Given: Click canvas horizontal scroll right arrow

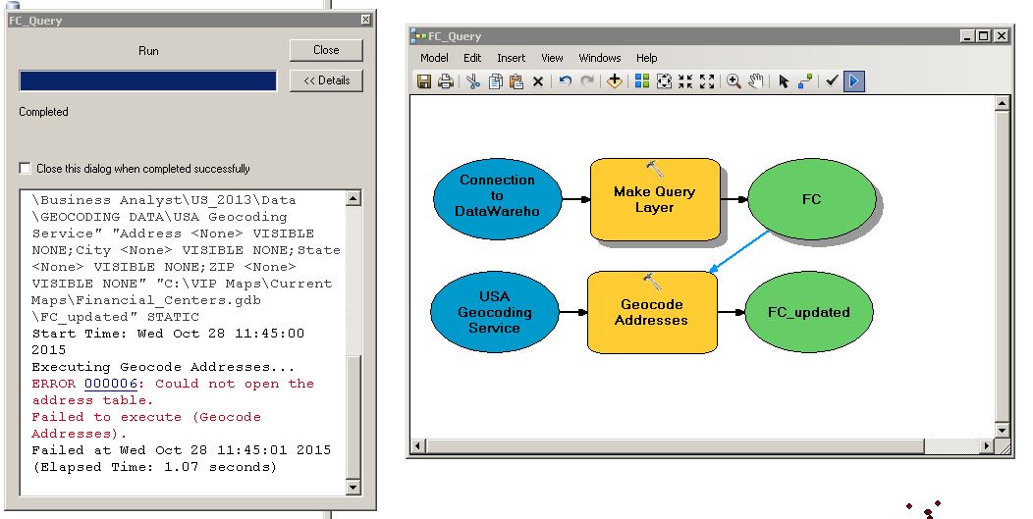Looking at the screenshot, I should pos(986,446).
